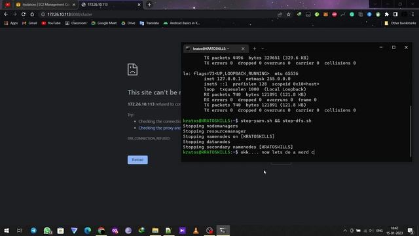Open Microsoft Edge from taskbar

click(x=88, y=230)
